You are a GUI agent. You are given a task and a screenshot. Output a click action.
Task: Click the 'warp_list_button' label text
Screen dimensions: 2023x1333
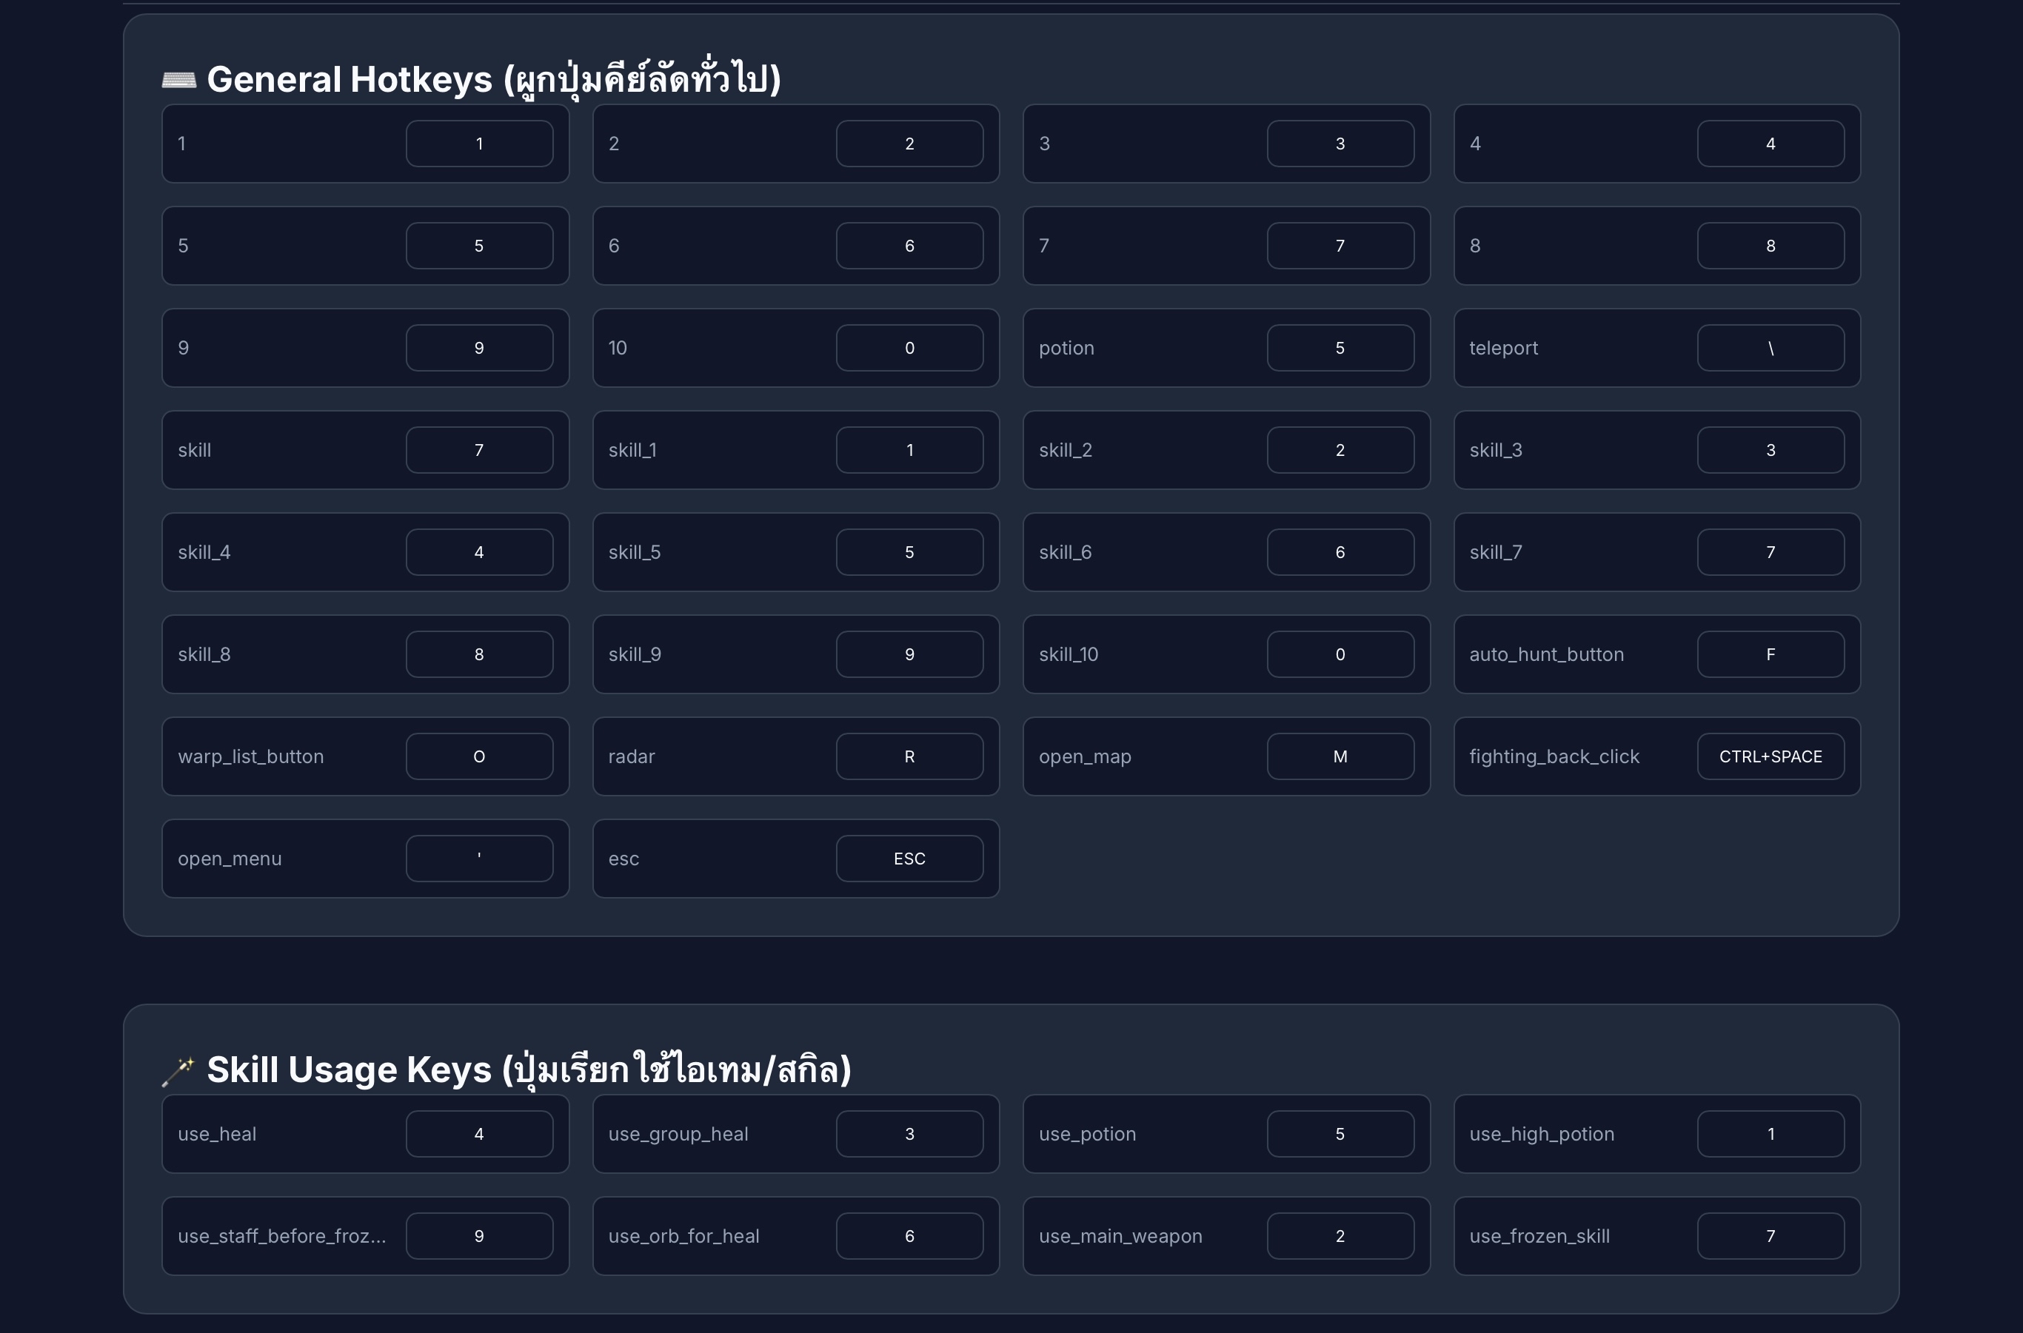click(x=251, y=756)
